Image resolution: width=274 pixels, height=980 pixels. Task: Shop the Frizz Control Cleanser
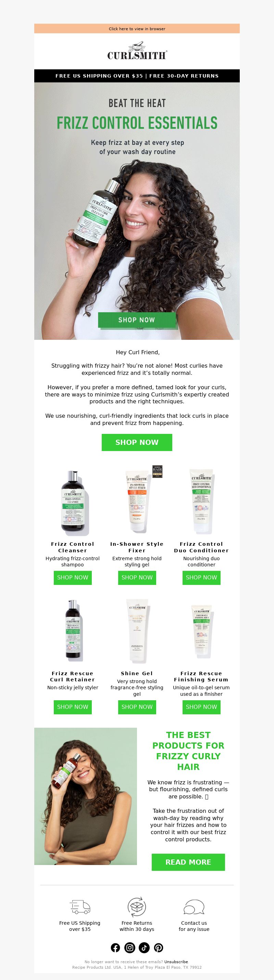pyautogui.click(x=73, y=577)
